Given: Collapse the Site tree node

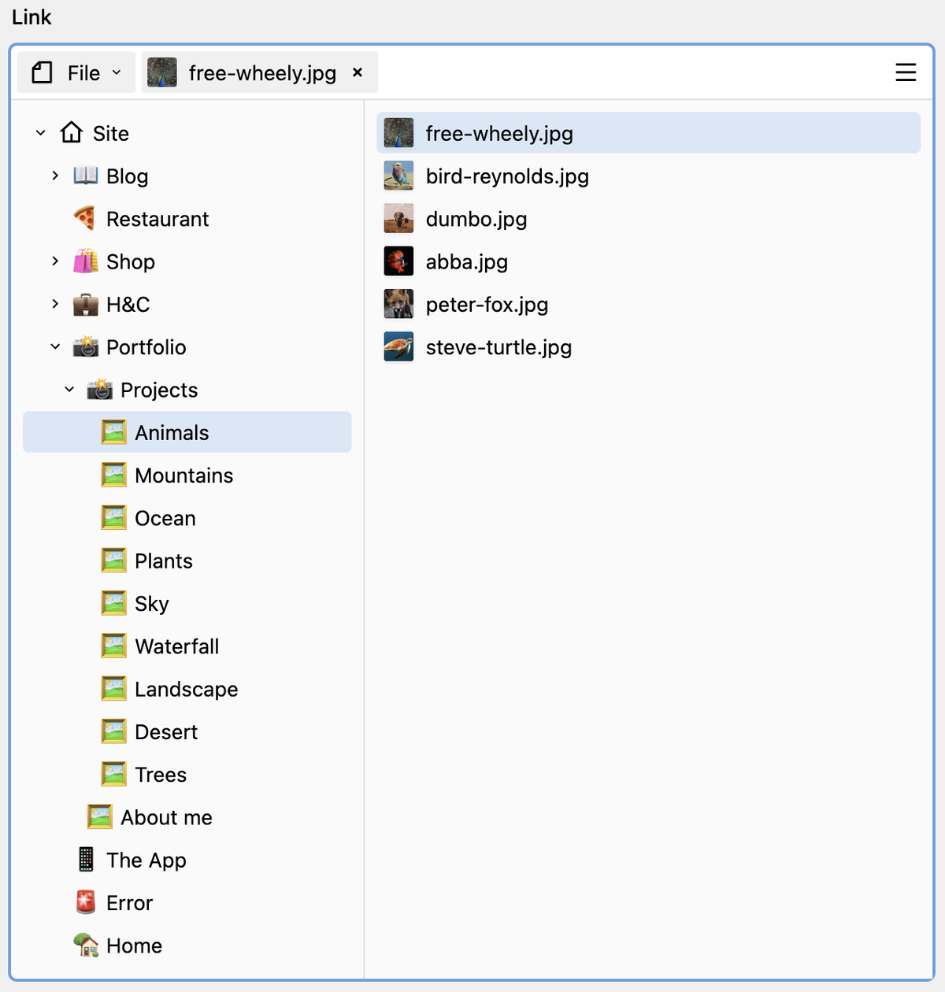Looking at the screenshot, I should click(41, 133).
